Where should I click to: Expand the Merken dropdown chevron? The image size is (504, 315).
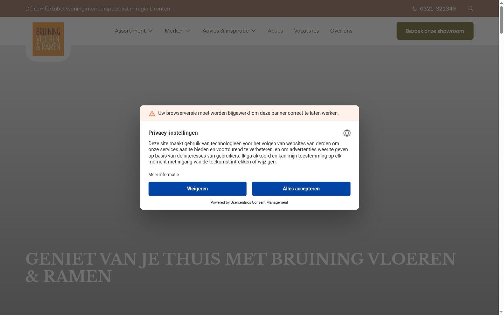click(x=188, y=31)
